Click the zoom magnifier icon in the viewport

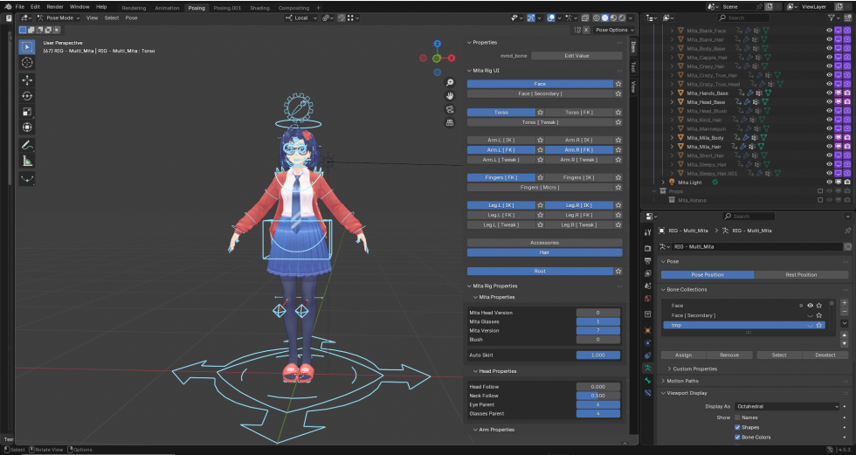coord(450,83)
